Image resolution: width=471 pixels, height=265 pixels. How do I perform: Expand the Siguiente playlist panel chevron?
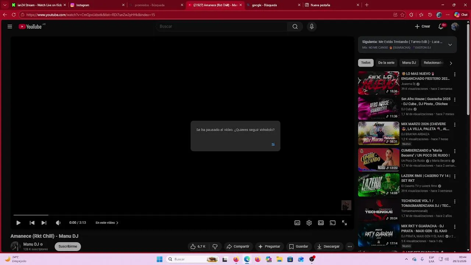coord(450,45)
